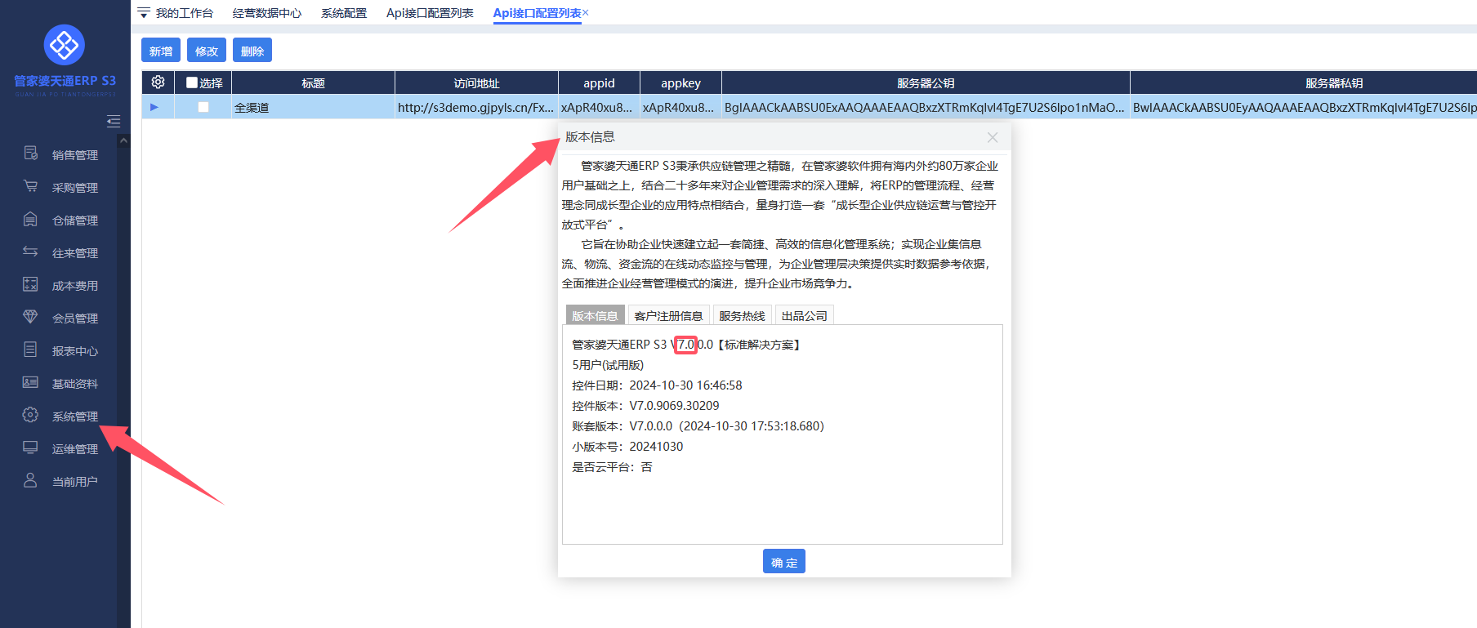Click the 删除 button

point(252,51)
